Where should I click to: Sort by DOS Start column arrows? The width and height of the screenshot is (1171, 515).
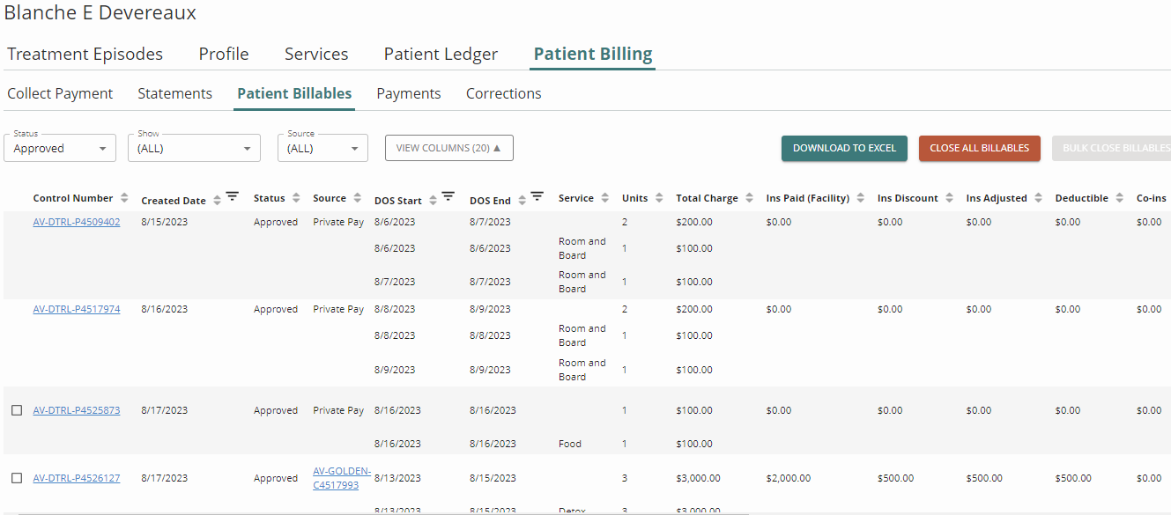click(434, 201)
